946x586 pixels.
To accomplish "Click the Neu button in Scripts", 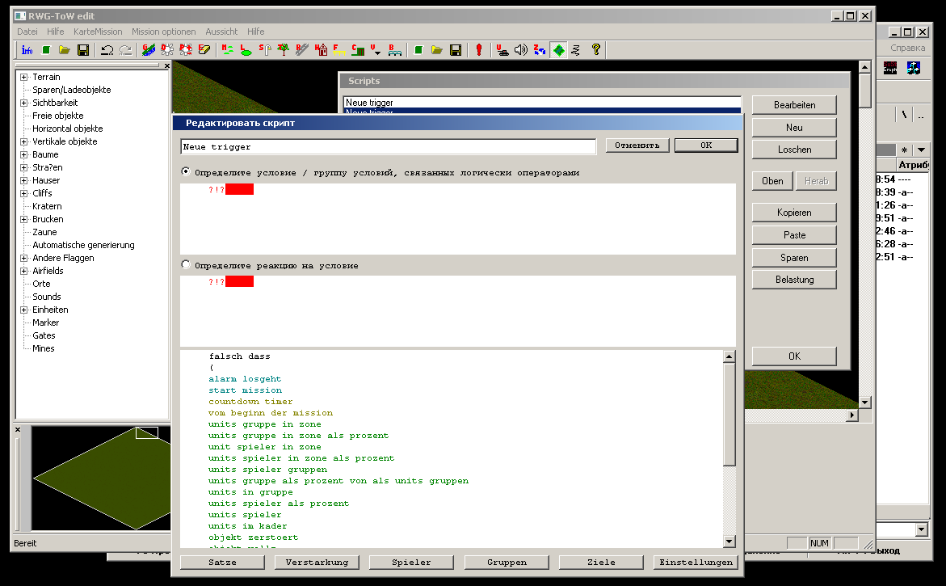I will coord(795,128).
